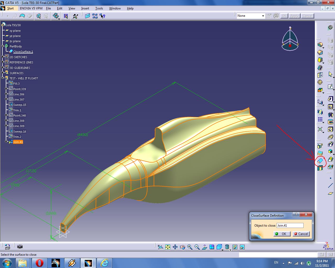Pick the Thickness tool
Screen dimensions: 335x268
pyautogui.click(x=320, y=75)
